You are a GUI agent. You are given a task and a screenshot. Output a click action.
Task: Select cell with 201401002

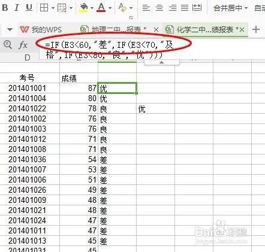pyautogui.click(x=30, y=119)
